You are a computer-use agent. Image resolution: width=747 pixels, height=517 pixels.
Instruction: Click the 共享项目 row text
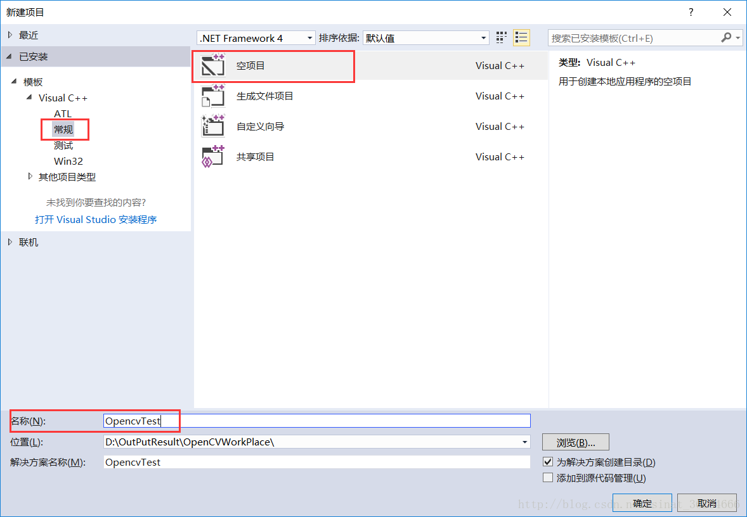pyautogui.click(x=256, y=156)
